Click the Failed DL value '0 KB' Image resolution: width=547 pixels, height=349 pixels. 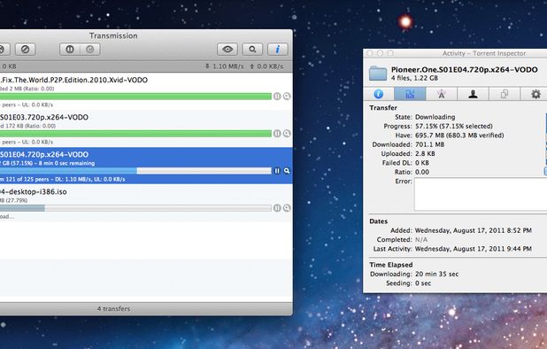coord(422,163)
